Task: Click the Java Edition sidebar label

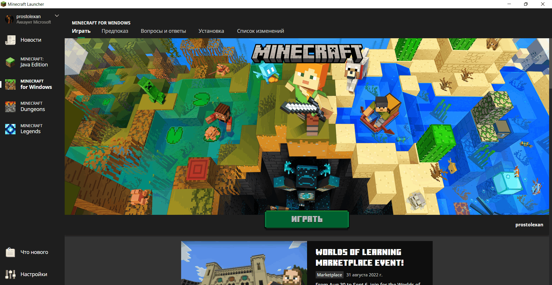Action: [x=34, y=65]
